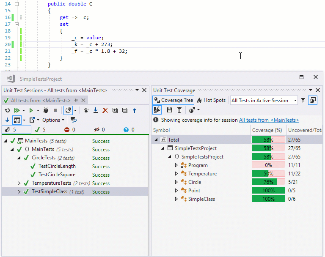Click the Temperature 50% coverage bar

click(x=268, y=174)
